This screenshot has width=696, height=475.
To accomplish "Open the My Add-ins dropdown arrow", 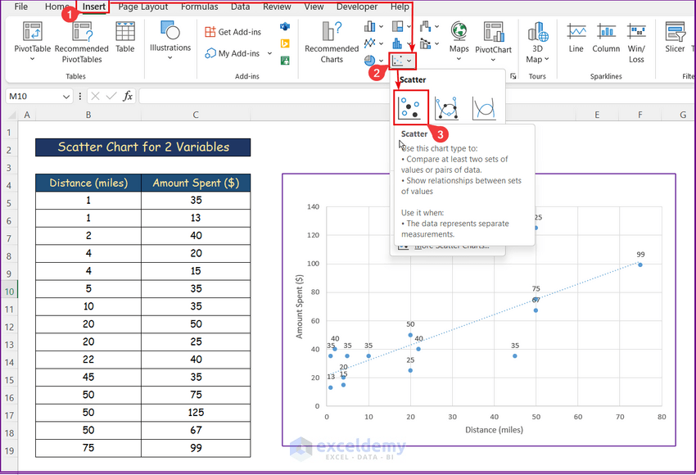I will click(x=269, y=53).
